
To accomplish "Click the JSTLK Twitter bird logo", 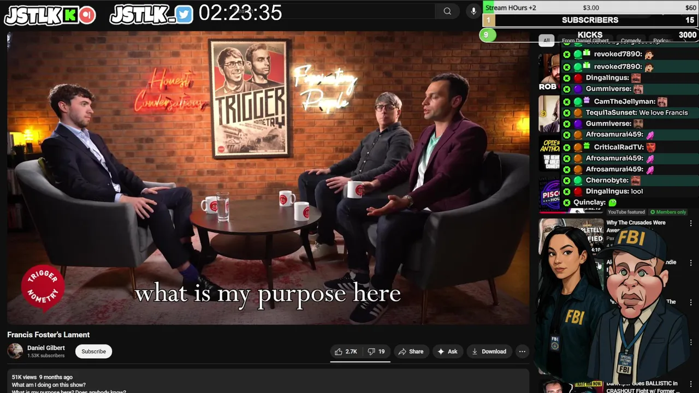I will pyautogui.click(x=151, y=15).
